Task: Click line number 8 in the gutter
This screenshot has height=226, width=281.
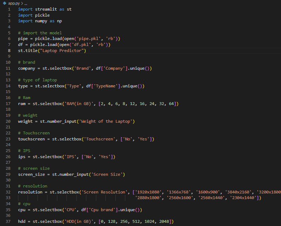Action: (9, 51)
